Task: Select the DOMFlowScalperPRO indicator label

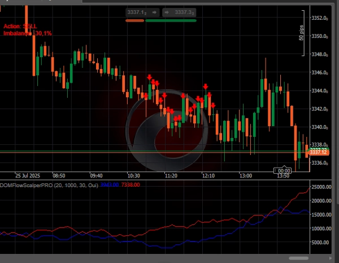Action: (49, 185)
